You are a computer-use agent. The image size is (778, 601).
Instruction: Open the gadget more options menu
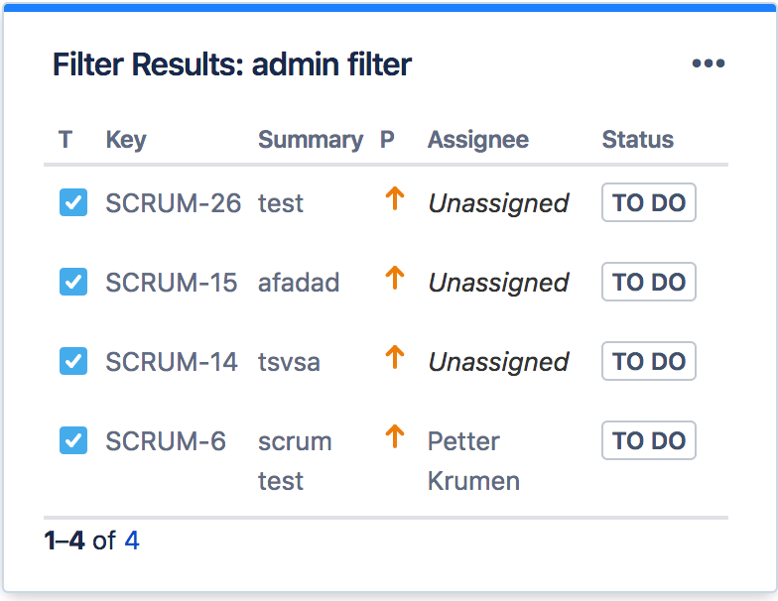(709, 64)
